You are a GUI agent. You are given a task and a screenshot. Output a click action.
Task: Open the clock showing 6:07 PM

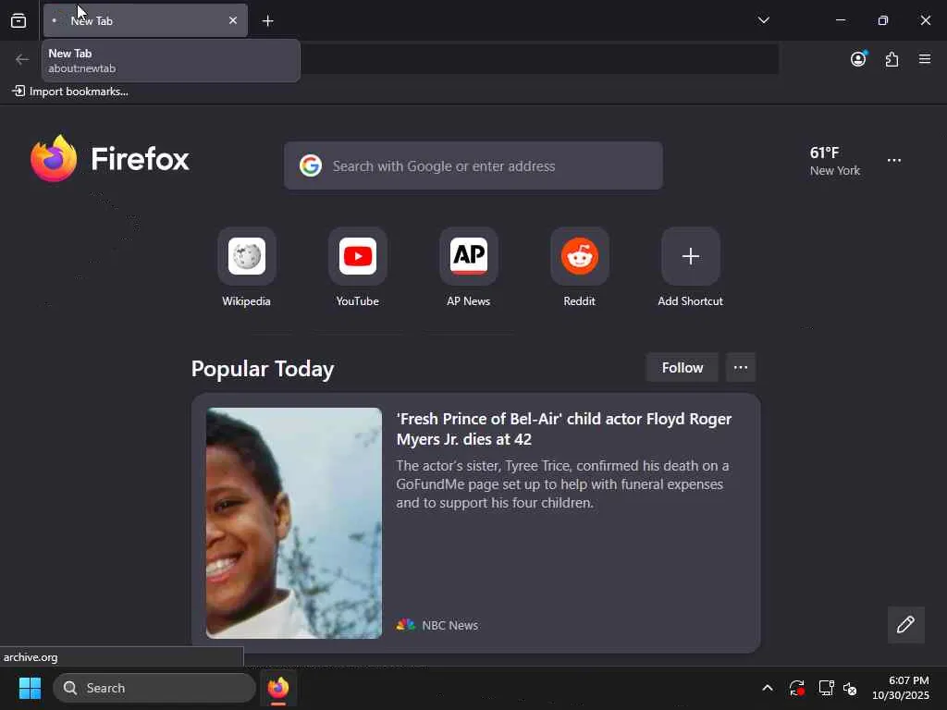901,688
